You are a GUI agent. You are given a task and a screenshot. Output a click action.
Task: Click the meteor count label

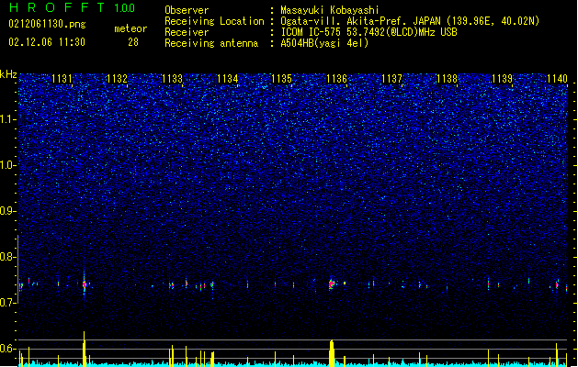point(130,28)
